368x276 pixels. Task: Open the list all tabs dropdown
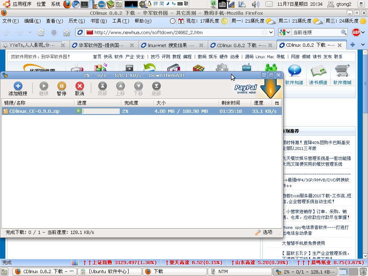coord(363,45)
